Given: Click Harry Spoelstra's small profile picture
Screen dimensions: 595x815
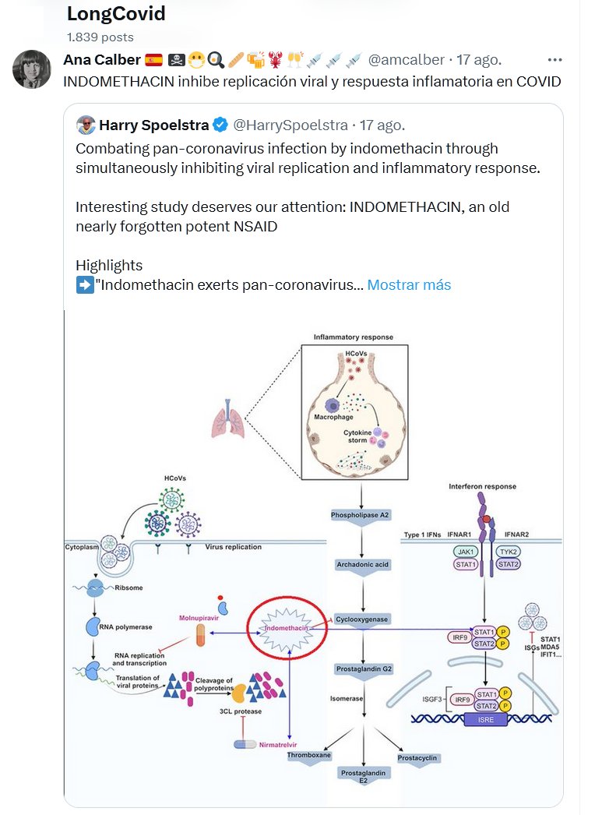Looking at the screenshot, I should coord(86,125).
